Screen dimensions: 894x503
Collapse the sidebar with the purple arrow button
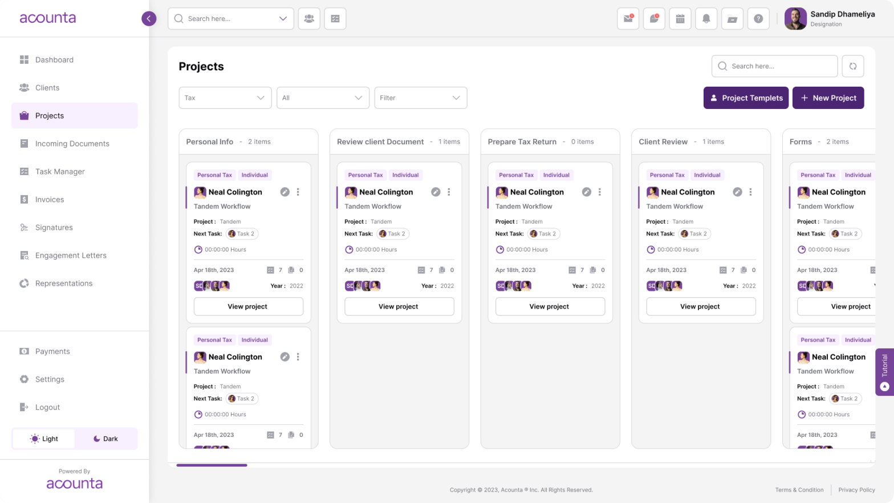[x=149, y=19]
